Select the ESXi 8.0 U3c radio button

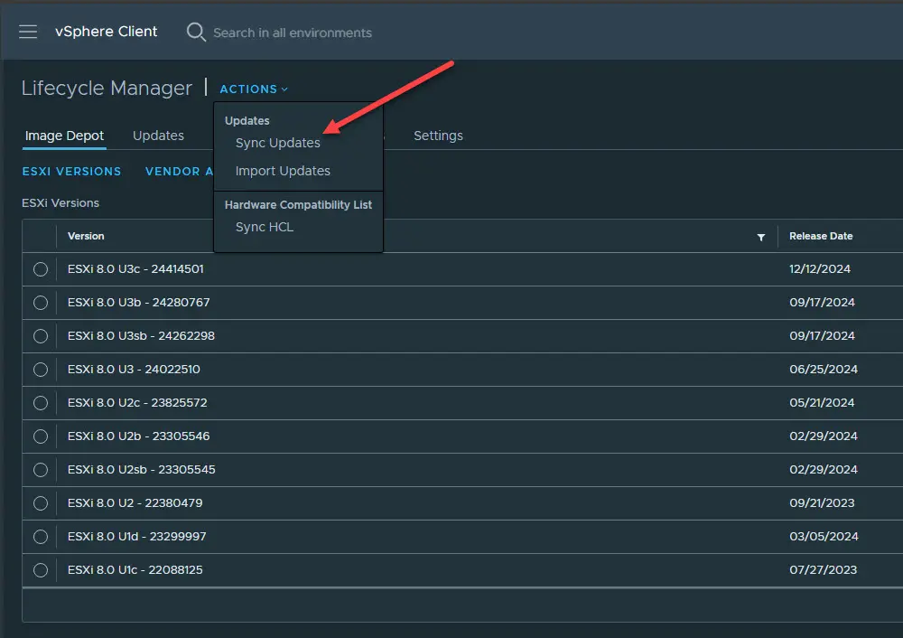pos(40,268)
